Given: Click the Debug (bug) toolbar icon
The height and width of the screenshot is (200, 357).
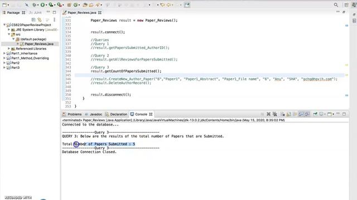Looking at the screenshot, I should (x=34, y=5).
